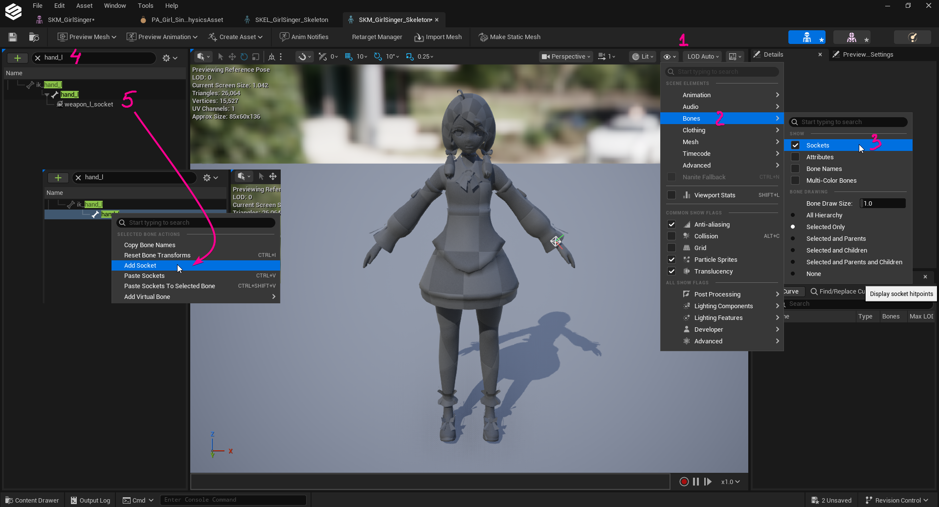Viewport: 939px width, 507px height.
Task: Select the All Hierarchy bone drawing option
Action: (x=824, y=215)
